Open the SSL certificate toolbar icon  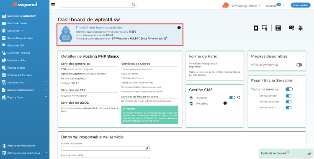click(264, 28)
